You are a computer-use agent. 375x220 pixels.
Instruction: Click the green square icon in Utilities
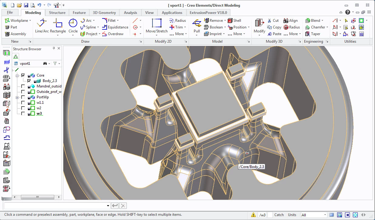(361, 21)
